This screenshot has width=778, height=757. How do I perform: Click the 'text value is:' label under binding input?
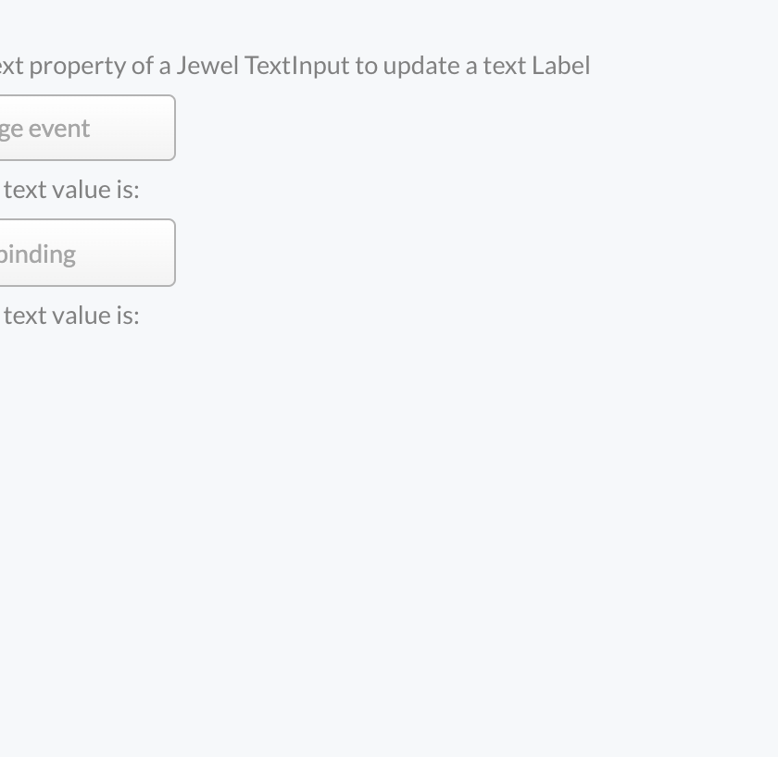click(x=70, y=316)
